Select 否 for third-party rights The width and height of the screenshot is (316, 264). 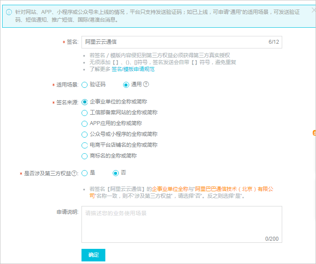coord(116,173)
